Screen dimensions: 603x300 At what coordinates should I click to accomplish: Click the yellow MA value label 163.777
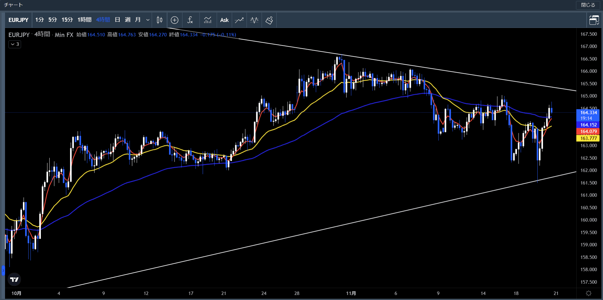coord(588,138)
